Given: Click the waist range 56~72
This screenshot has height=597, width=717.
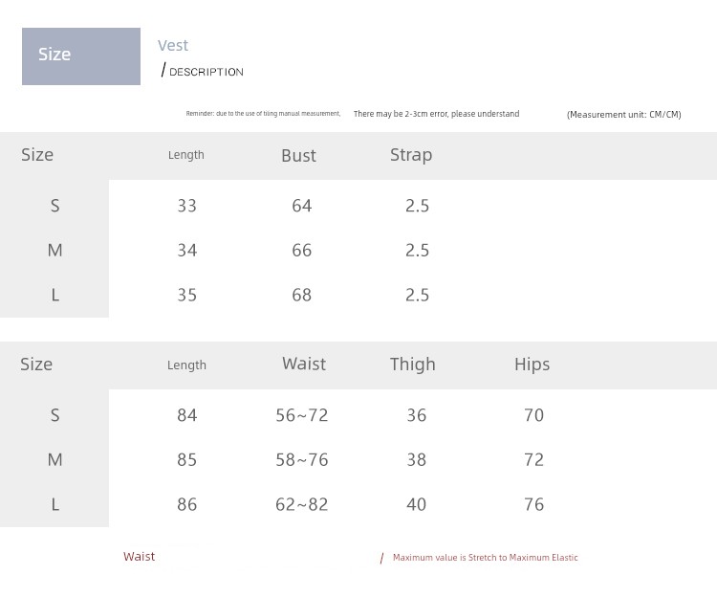Looking at the screenshot, I should pyautogui.click(x=302, y=415).
